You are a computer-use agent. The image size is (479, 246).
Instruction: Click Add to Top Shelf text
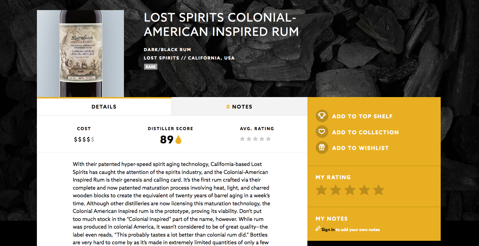click(x=362, y=116)
